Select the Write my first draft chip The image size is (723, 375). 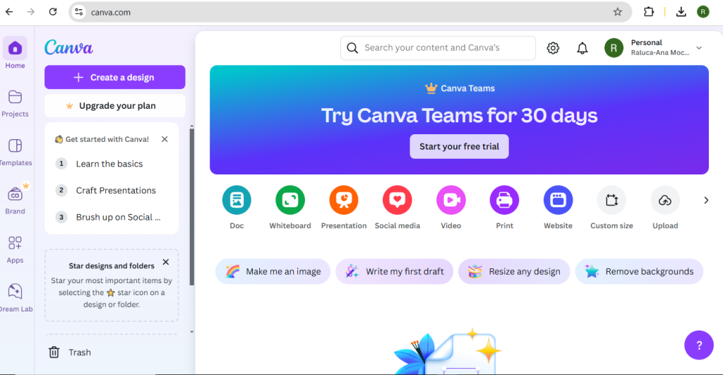(394, 272)
